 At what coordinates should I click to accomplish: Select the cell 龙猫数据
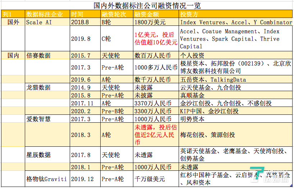click(47, 87)
